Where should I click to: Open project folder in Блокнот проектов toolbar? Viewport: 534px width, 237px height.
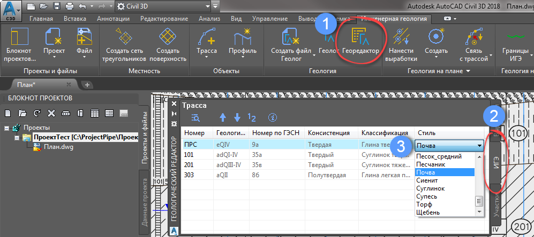pyautogui.click(x=22, y=113)
